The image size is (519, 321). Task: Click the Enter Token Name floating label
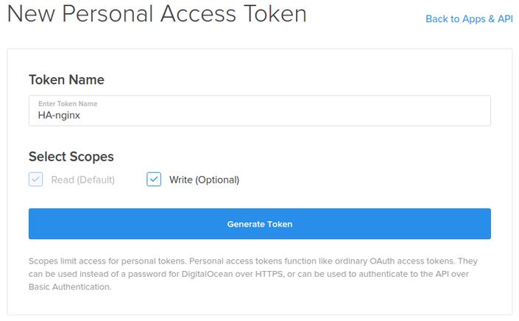(x=68, y=104)
